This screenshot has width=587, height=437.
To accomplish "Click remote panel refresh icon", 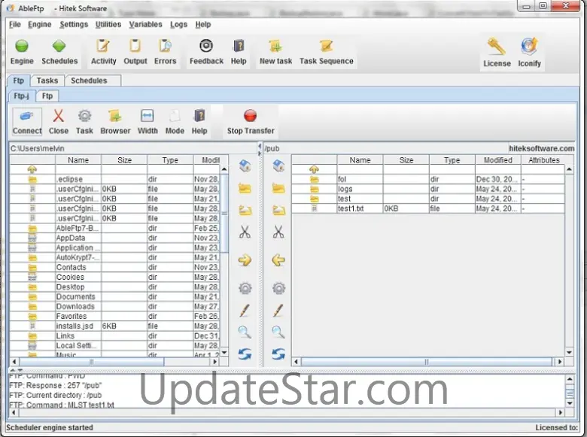I will click(278, 354).
